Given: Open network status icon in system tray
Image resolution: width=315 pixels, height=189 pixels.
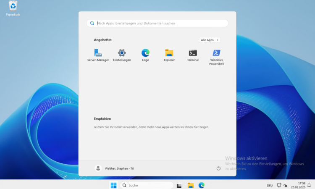Looking at the screenshot, I should click(279, 185).
